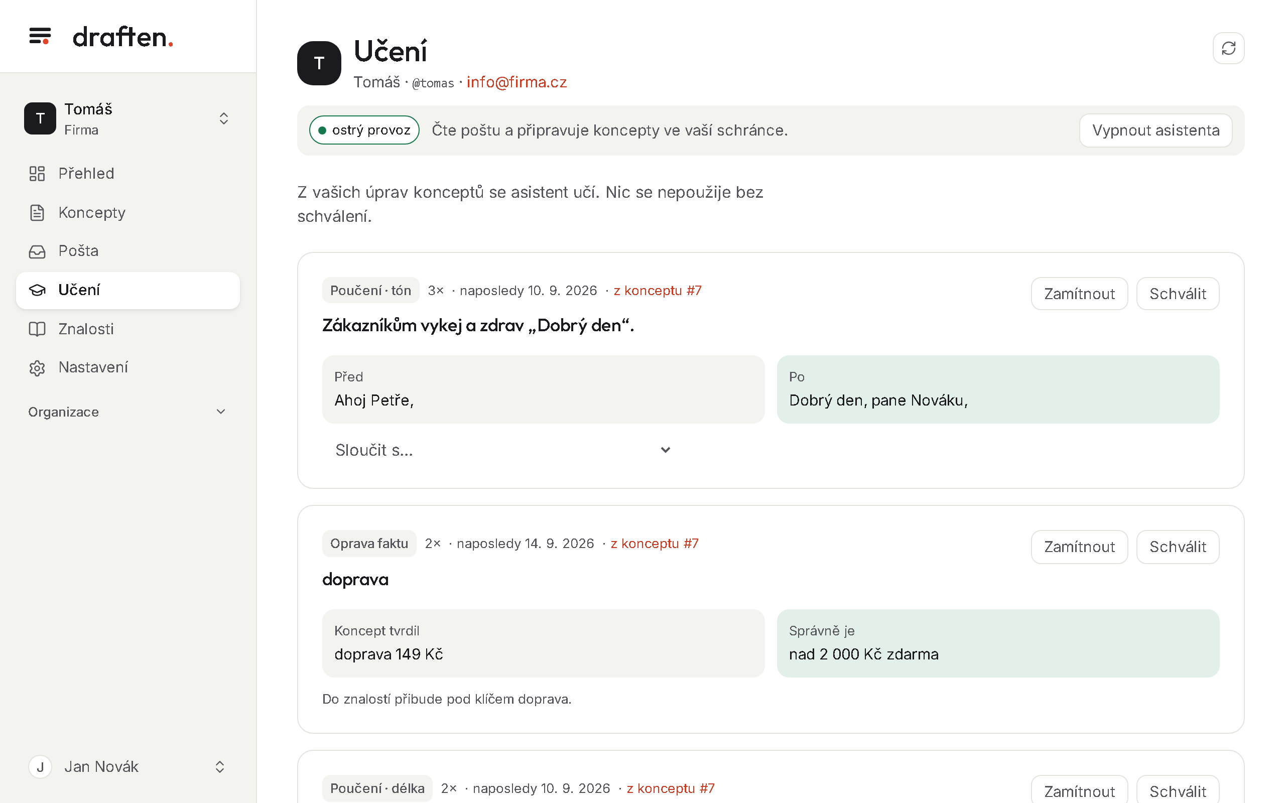Screen dimensions: 1285x803
Task: Click the Poučení · tón tag
Action: pyautogui.click(x=370, y=291)
